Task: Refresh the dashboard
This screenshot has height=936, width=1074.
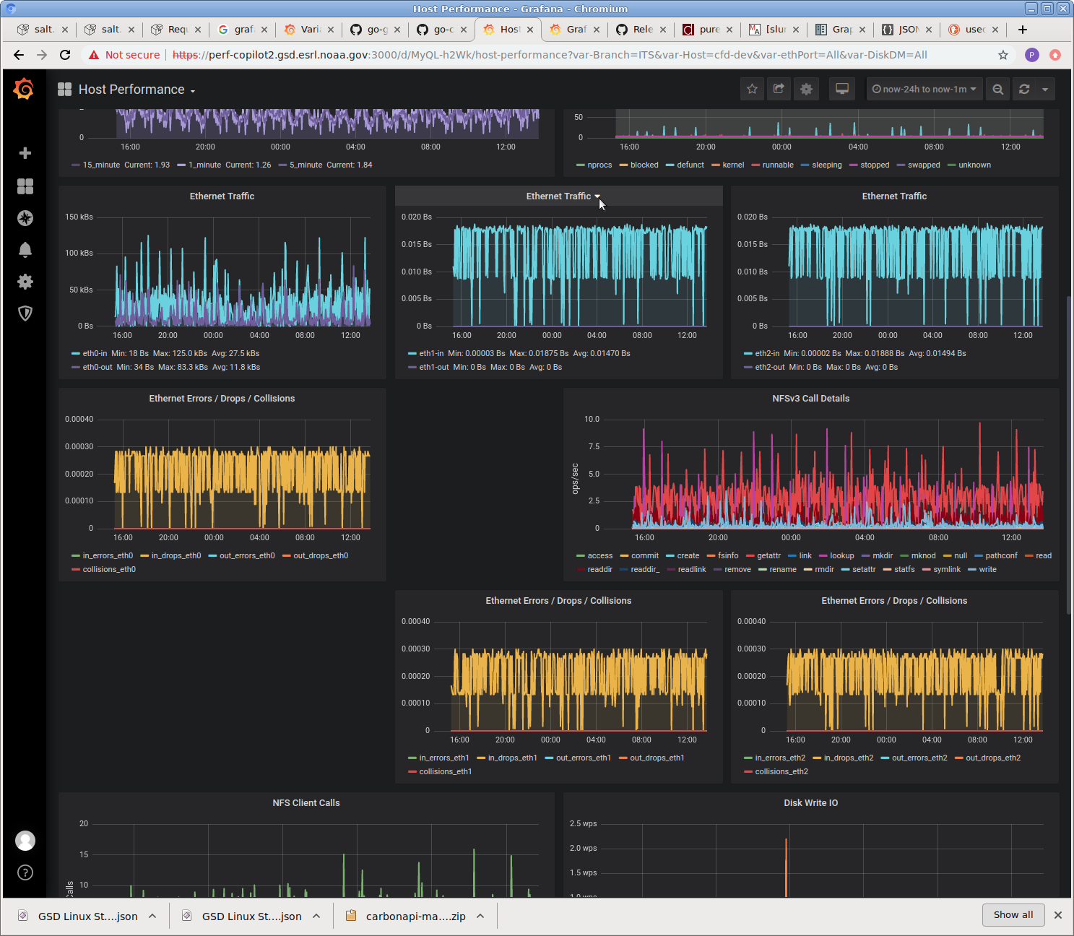Action: (x=1023, y=89)
